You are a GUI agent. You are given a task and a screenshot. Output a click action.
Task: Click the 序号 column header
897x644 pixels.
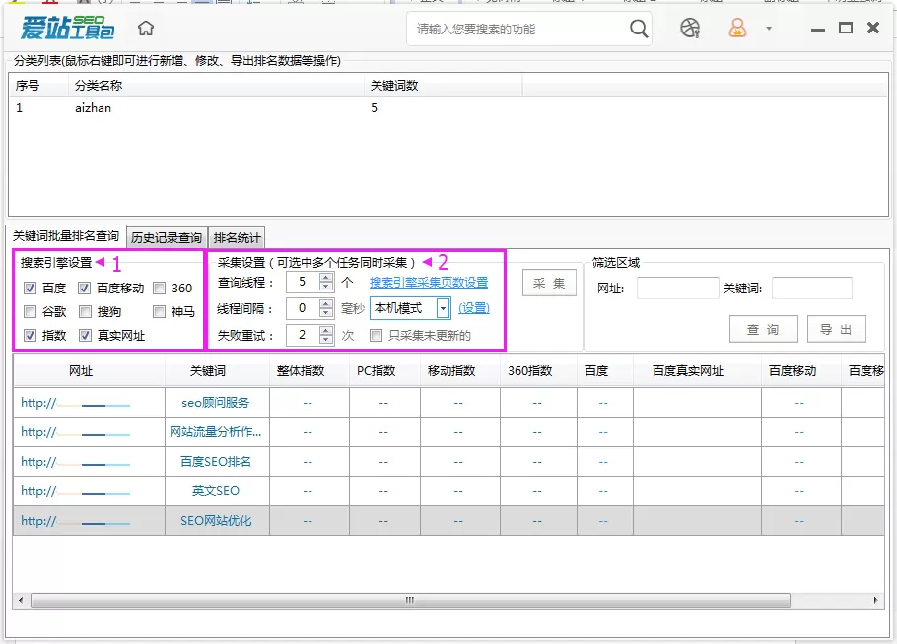point(39,85)
